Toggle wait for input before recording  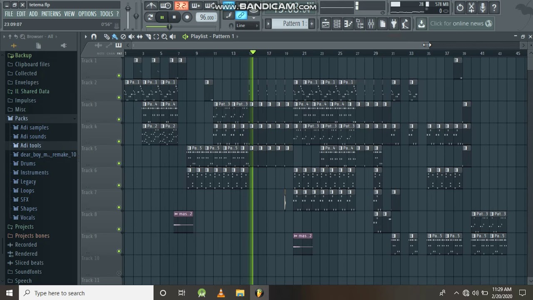coord(166,5)
